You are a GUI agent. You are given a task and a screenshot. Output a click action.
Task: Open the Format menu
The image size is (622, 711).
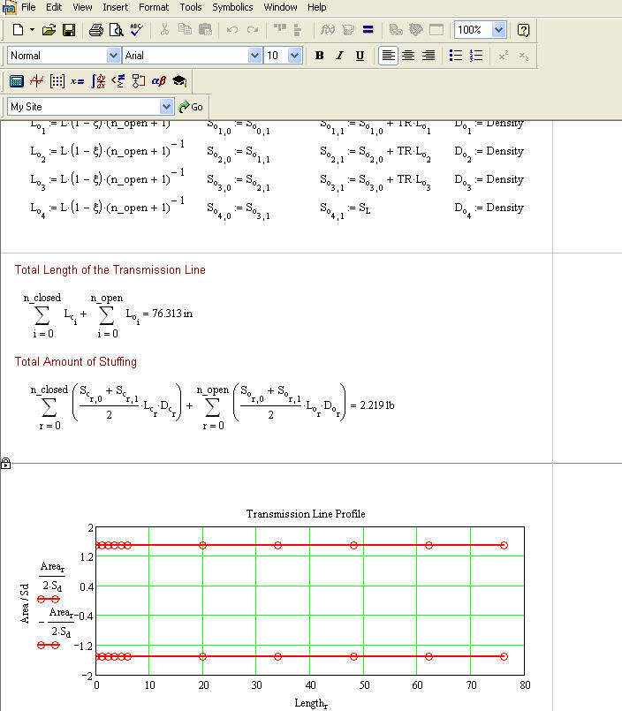pos(154,7)
